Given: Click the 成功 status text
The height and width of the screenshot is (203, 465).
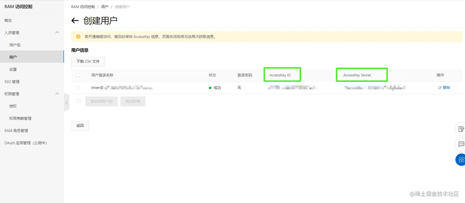Looking at the screenshot, I should (x=217, y=88).
